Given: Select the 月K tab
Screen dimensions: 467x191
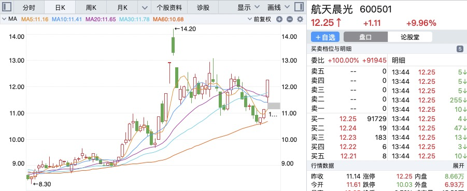Looking at the screenshot, I should click(122, 7).
